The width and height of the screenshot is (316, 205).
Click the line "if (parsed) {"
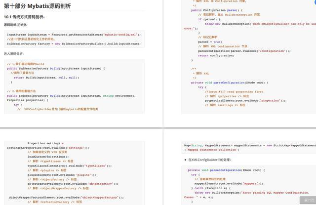(x=209, y=19)
